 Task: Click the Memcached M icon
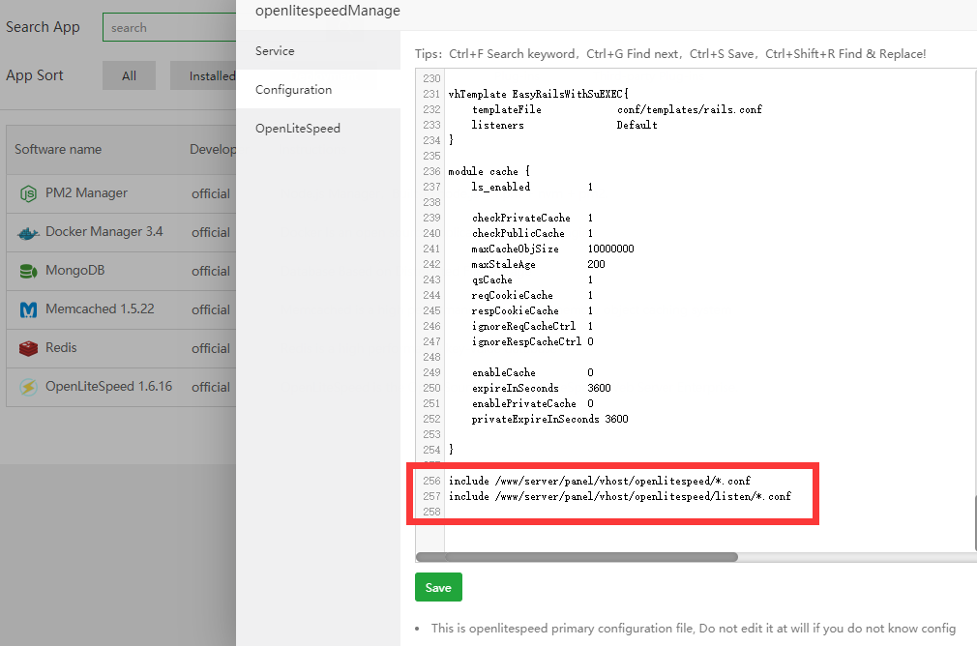[x=28, y=309]
